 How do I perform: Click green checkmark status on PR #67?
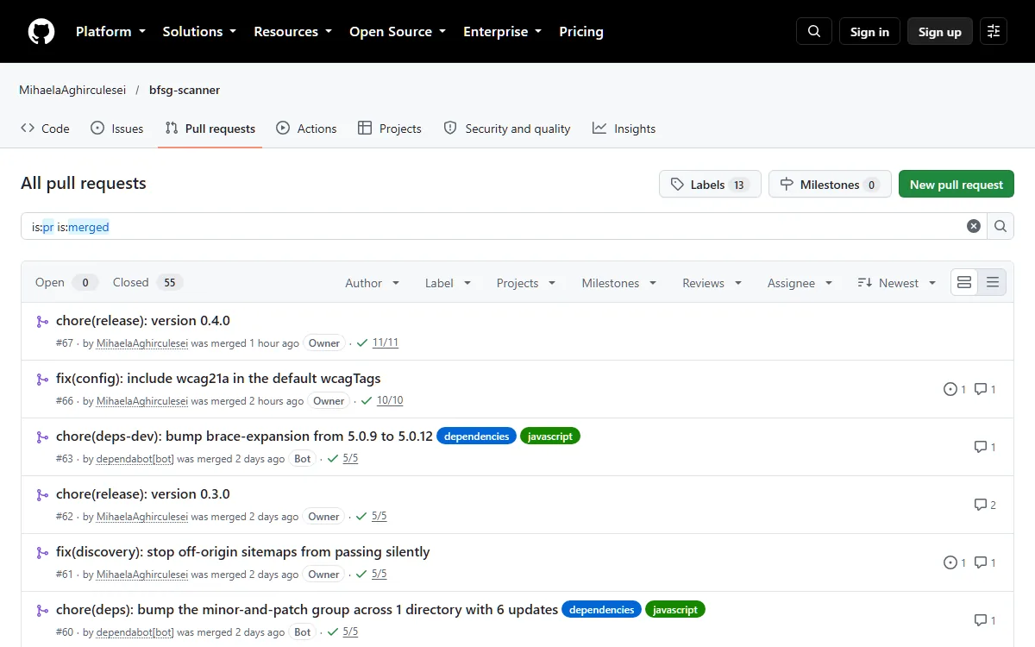(361, 342)
